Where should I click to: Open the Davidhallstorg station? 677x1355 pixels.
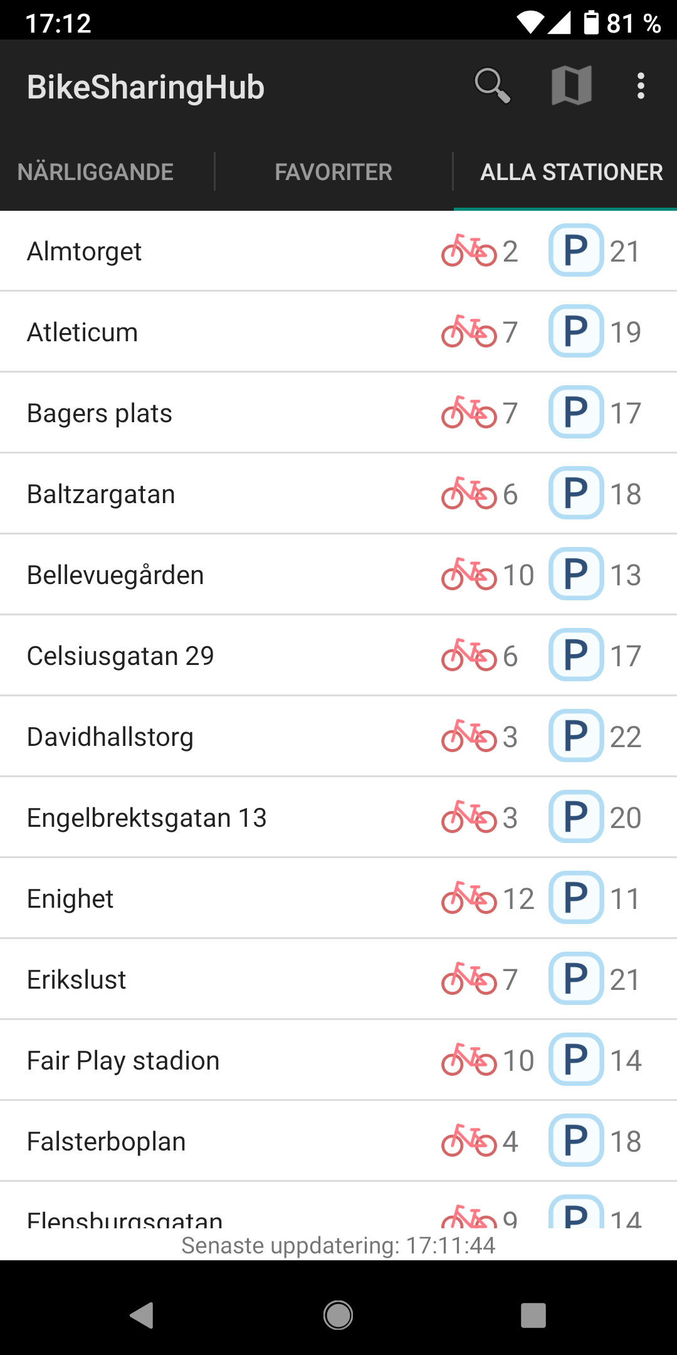[110, 737]
